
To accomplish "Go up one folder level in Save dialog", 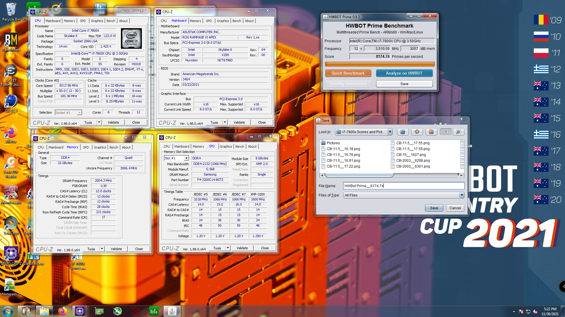I will click(403, 132).
